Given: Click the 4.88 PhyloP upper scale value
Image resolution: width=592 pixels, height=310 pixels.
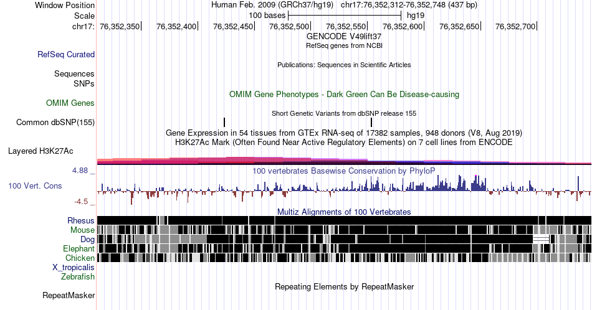Looking at the screenshot, I should click(80, 171).
